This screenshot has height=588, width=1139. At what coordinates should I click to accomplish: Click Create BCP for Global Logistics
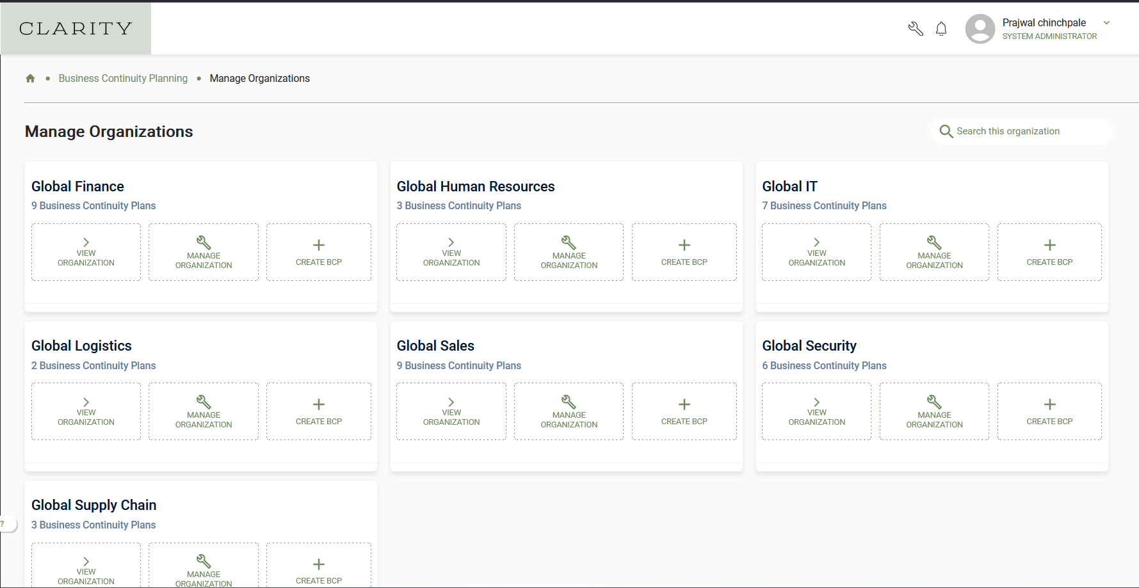(319, 411)
